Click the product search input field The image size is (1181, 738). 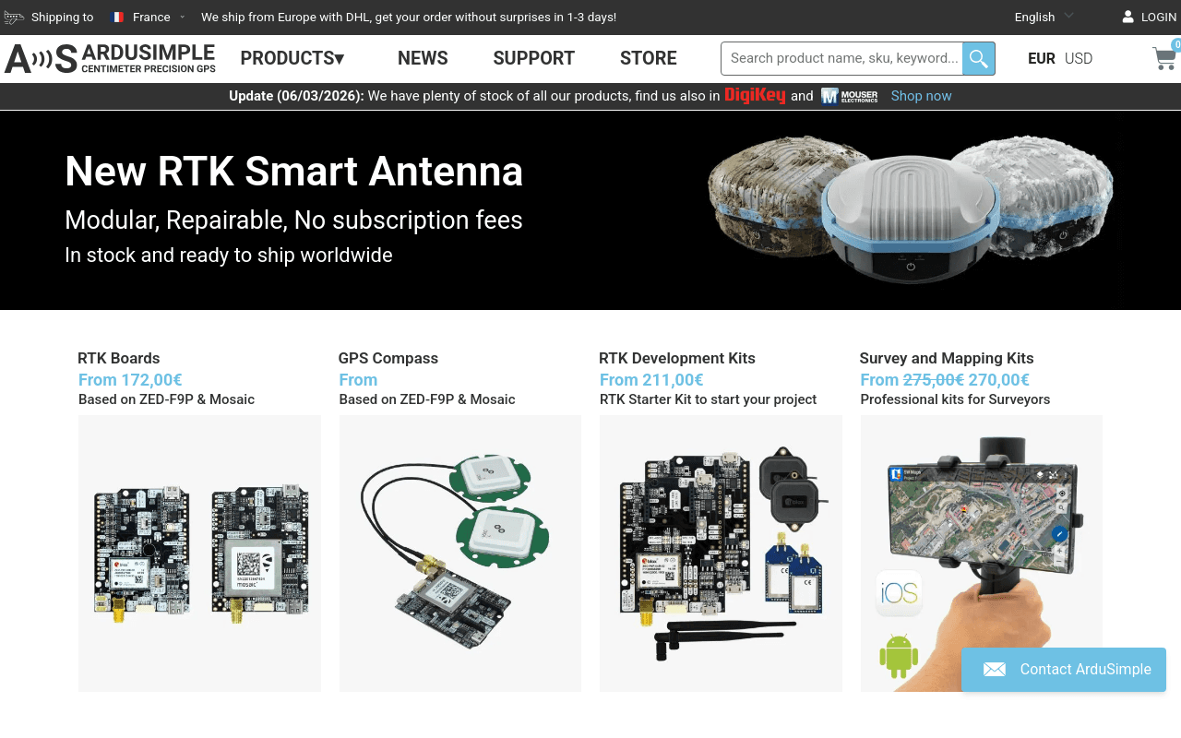tap(841, 58)
